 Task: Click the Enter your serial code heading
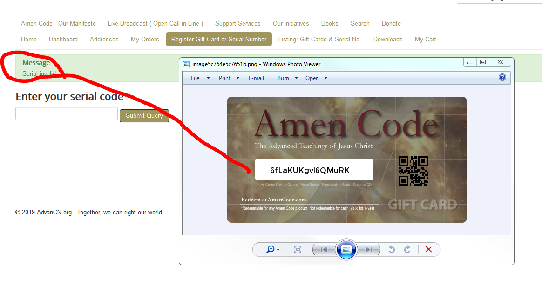pos(69,96)
